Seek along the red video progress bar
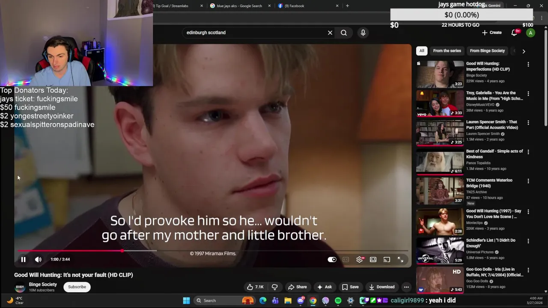 coord(213,251)
